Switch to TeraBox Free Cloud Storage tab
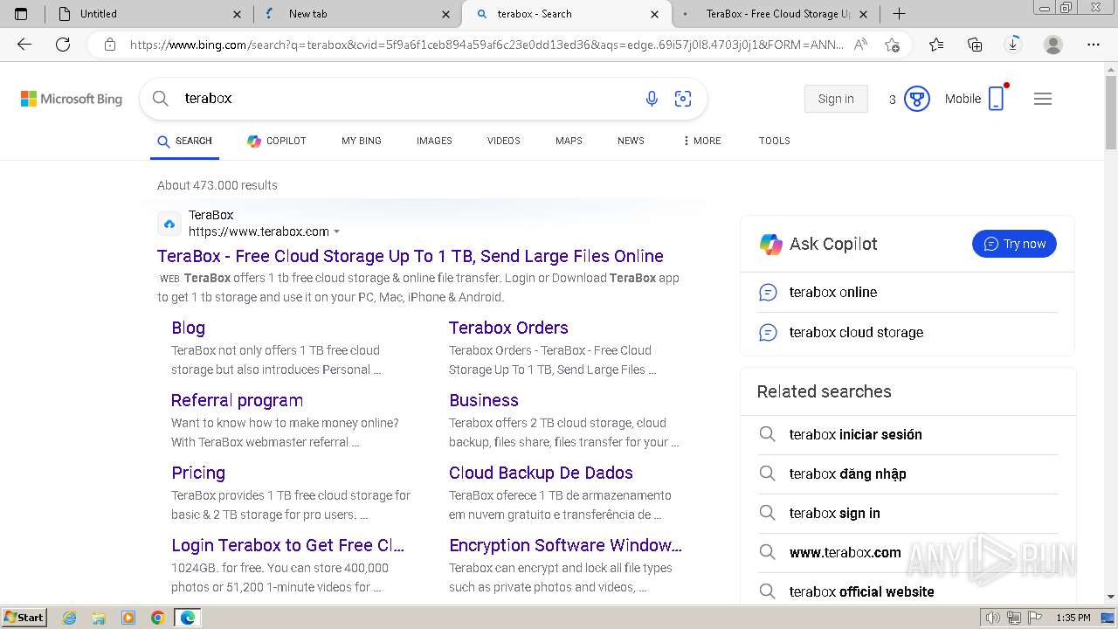Image resolution: width=1118 pixels, height=629 pixels. coord(777,14)
